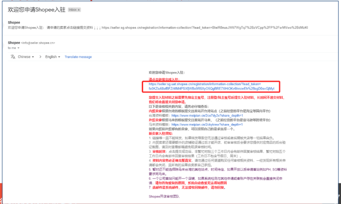Open the Chinese source language dropdown
The height and width of the screenshot is (204, 341).
(26, 57)
